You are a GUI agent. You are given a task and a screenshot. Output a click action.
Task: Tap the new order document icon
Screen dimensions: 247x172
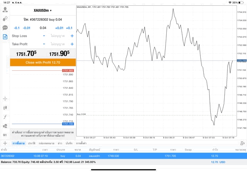pyautogui.click(x=5, y=37)
